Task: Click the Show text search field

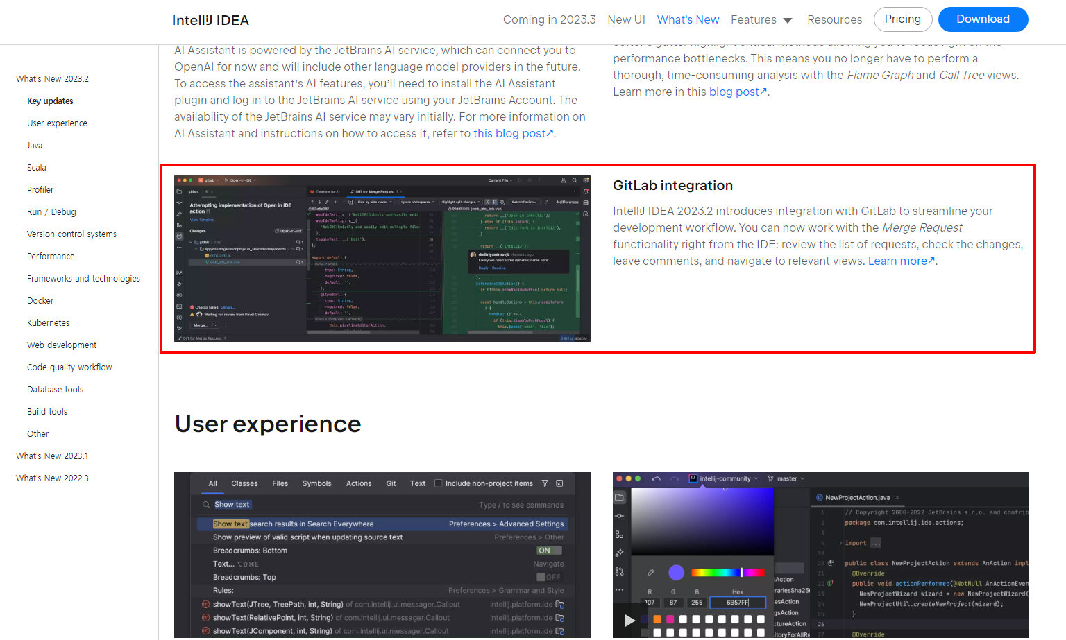Action: click(x=382, y=505)
